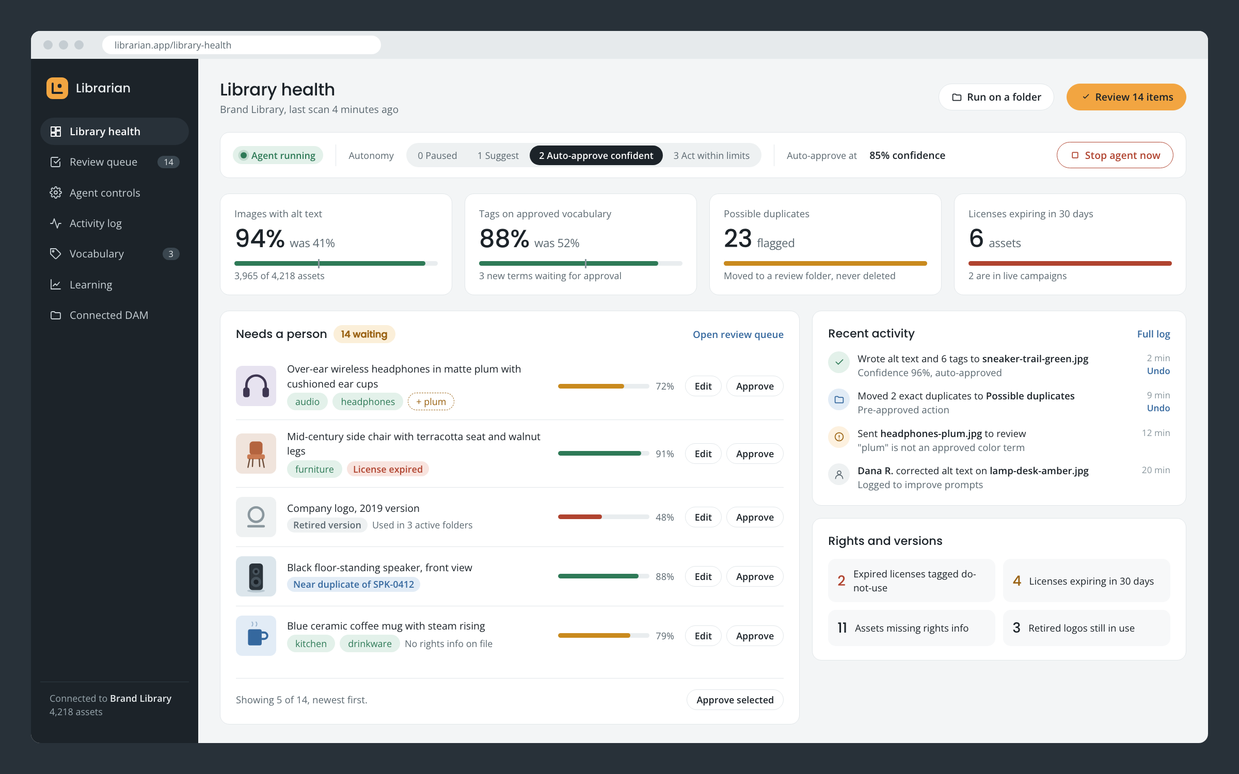Undo the sneaker-trail-green.jpg auto-approval
The height and width of the screenshot is (774, 1239).
pyautogui.click(x=1158, y=371)
